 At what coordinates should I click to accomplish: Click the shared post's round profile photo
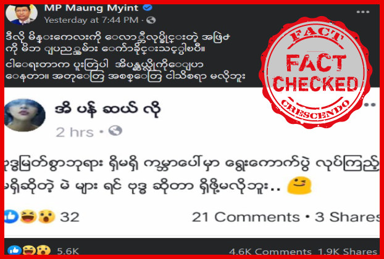(25, 115)
